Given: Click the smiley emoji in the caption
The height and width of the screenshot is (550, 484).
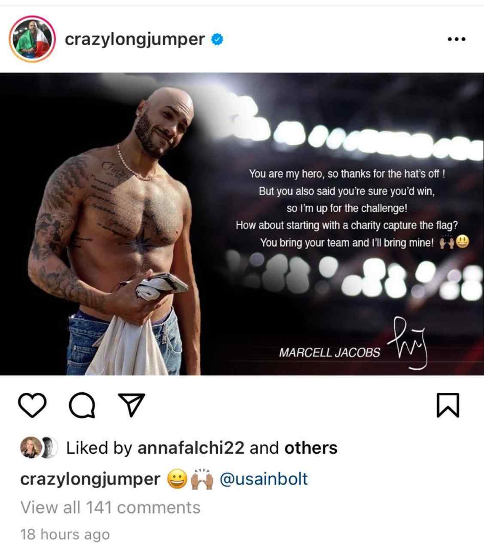Looking at the screenshot, I should [x=177, y=479].
